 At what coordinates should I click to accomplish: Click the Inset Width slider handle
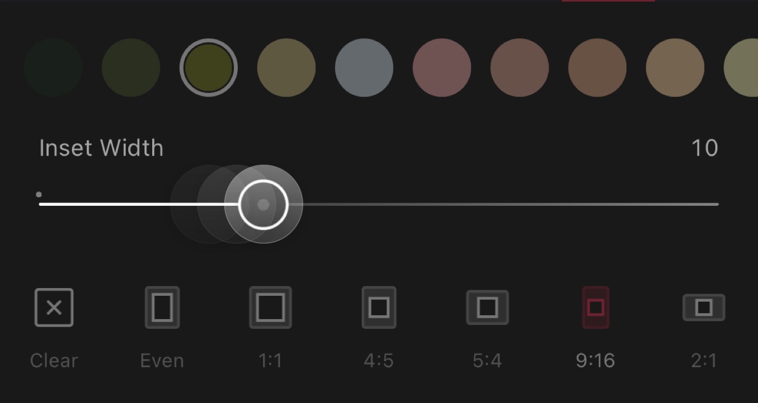pos(263,204)
